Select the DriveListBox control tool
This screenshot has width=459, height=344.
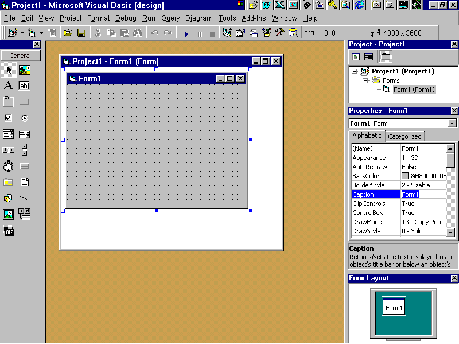[24, 166]
